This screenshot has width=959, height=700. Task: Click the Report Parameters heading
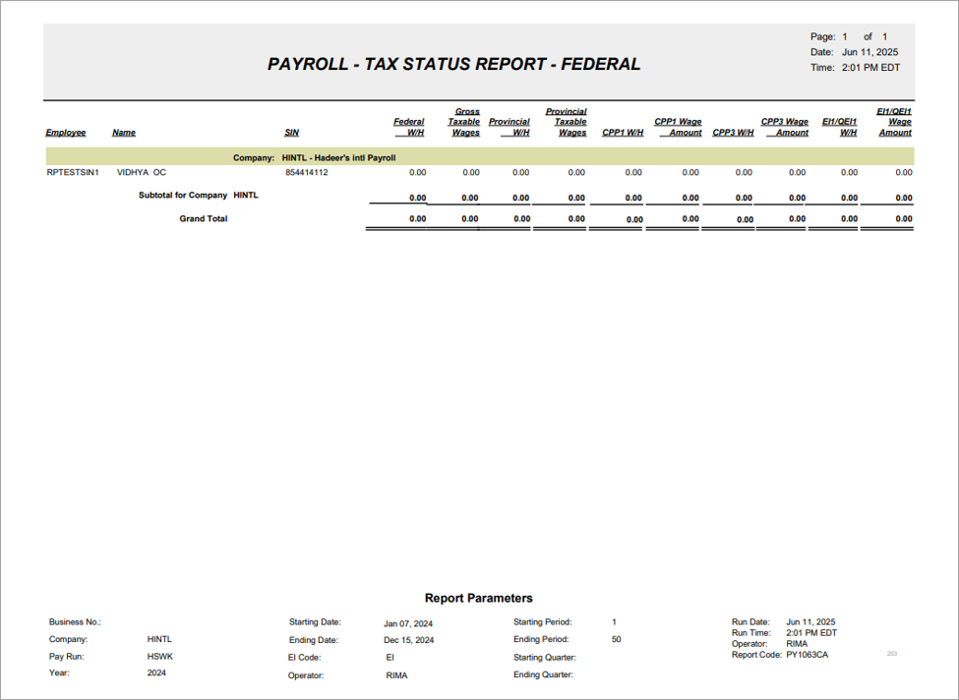pyautogui.click(x=479, y=598)
